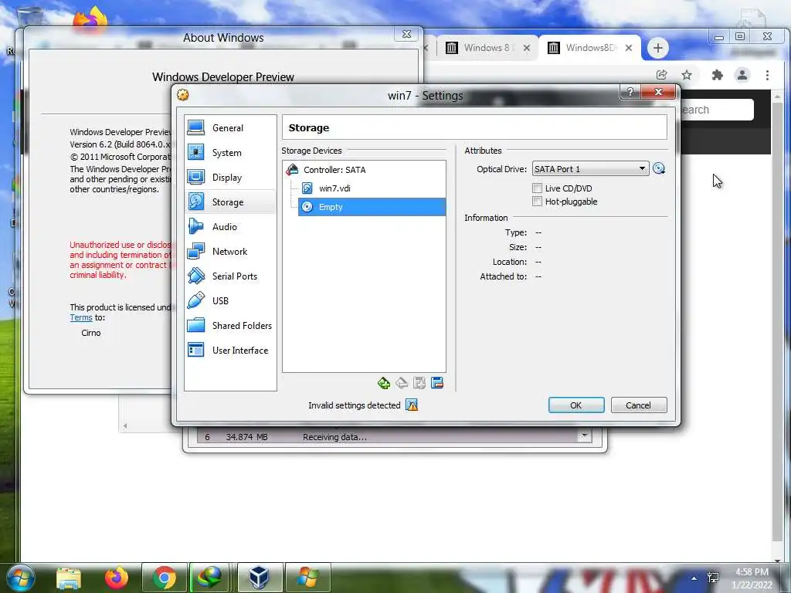The width and height of the screenshot is (791, 593).
Task: Open the USB settings category
Action: (x=230, y=301)
